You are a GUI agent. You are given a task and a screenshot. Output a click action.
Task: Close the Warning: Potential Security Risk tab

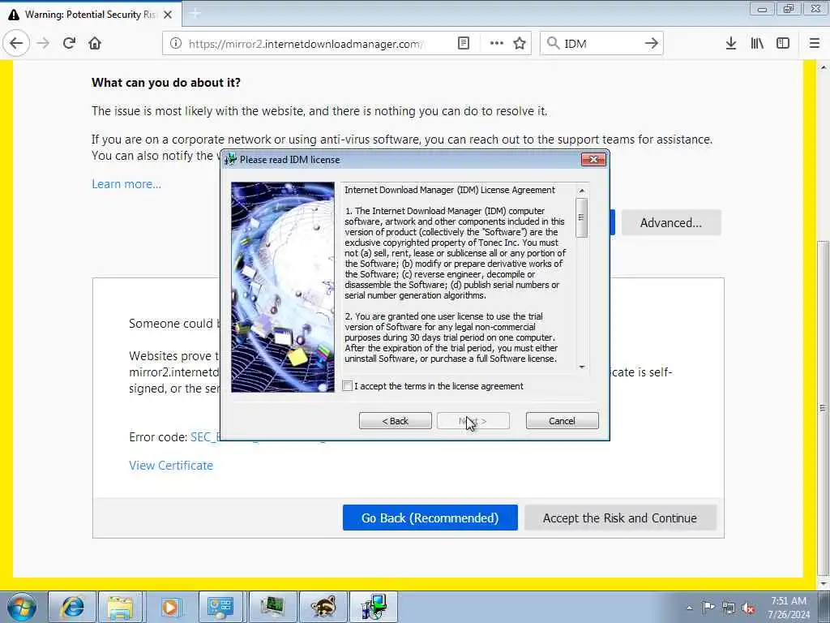pos(168,15)
